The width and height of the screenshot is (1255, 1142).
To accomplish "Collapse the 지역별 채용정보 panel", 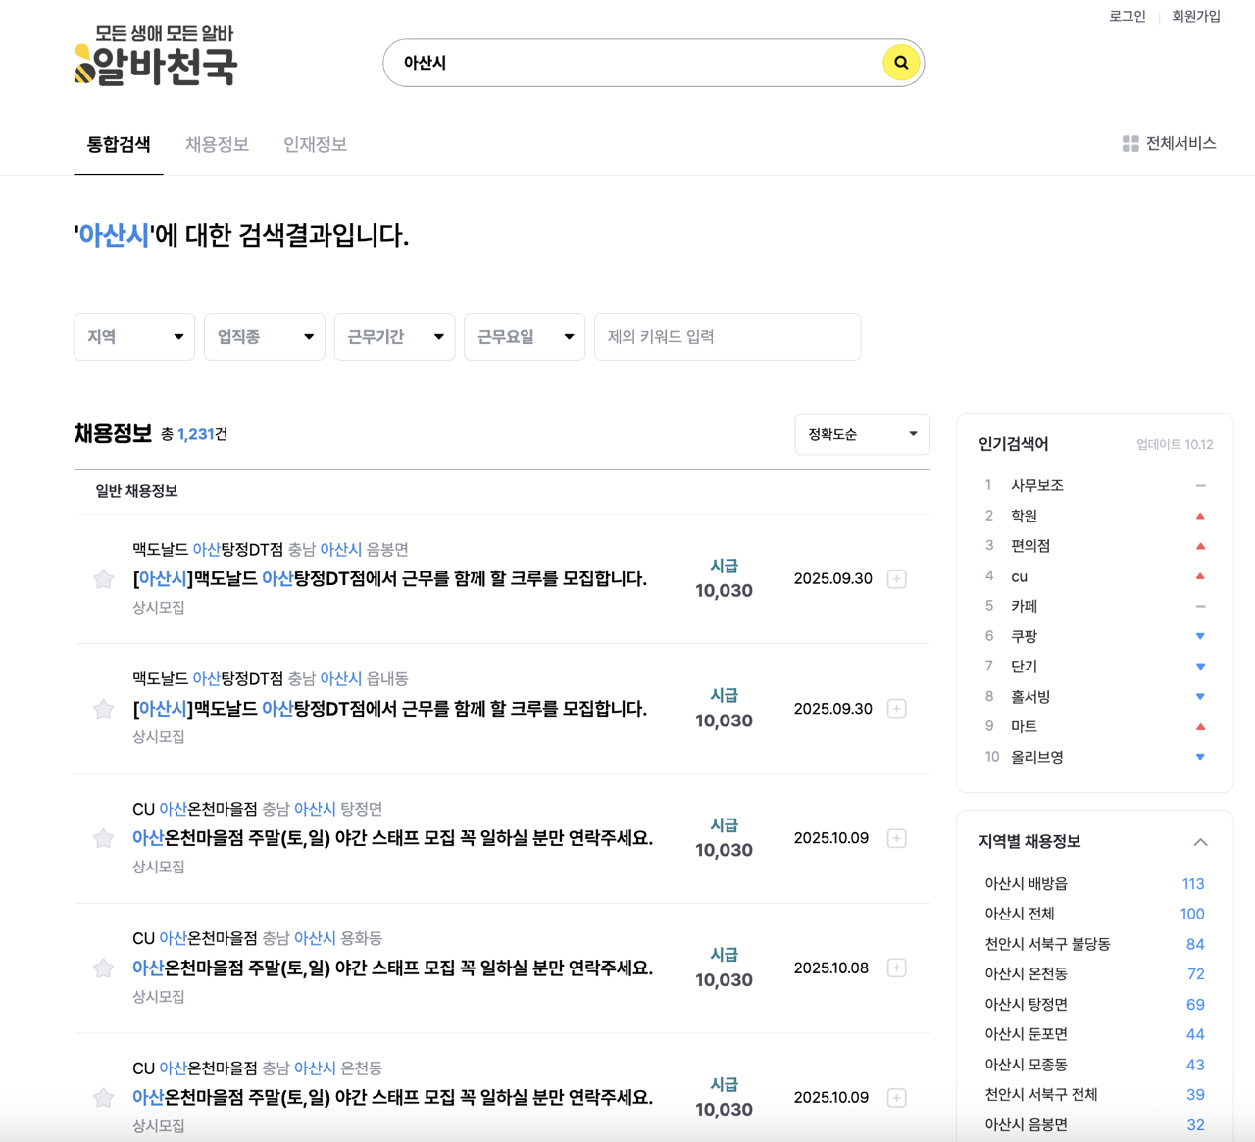I will pos(1201,841).
